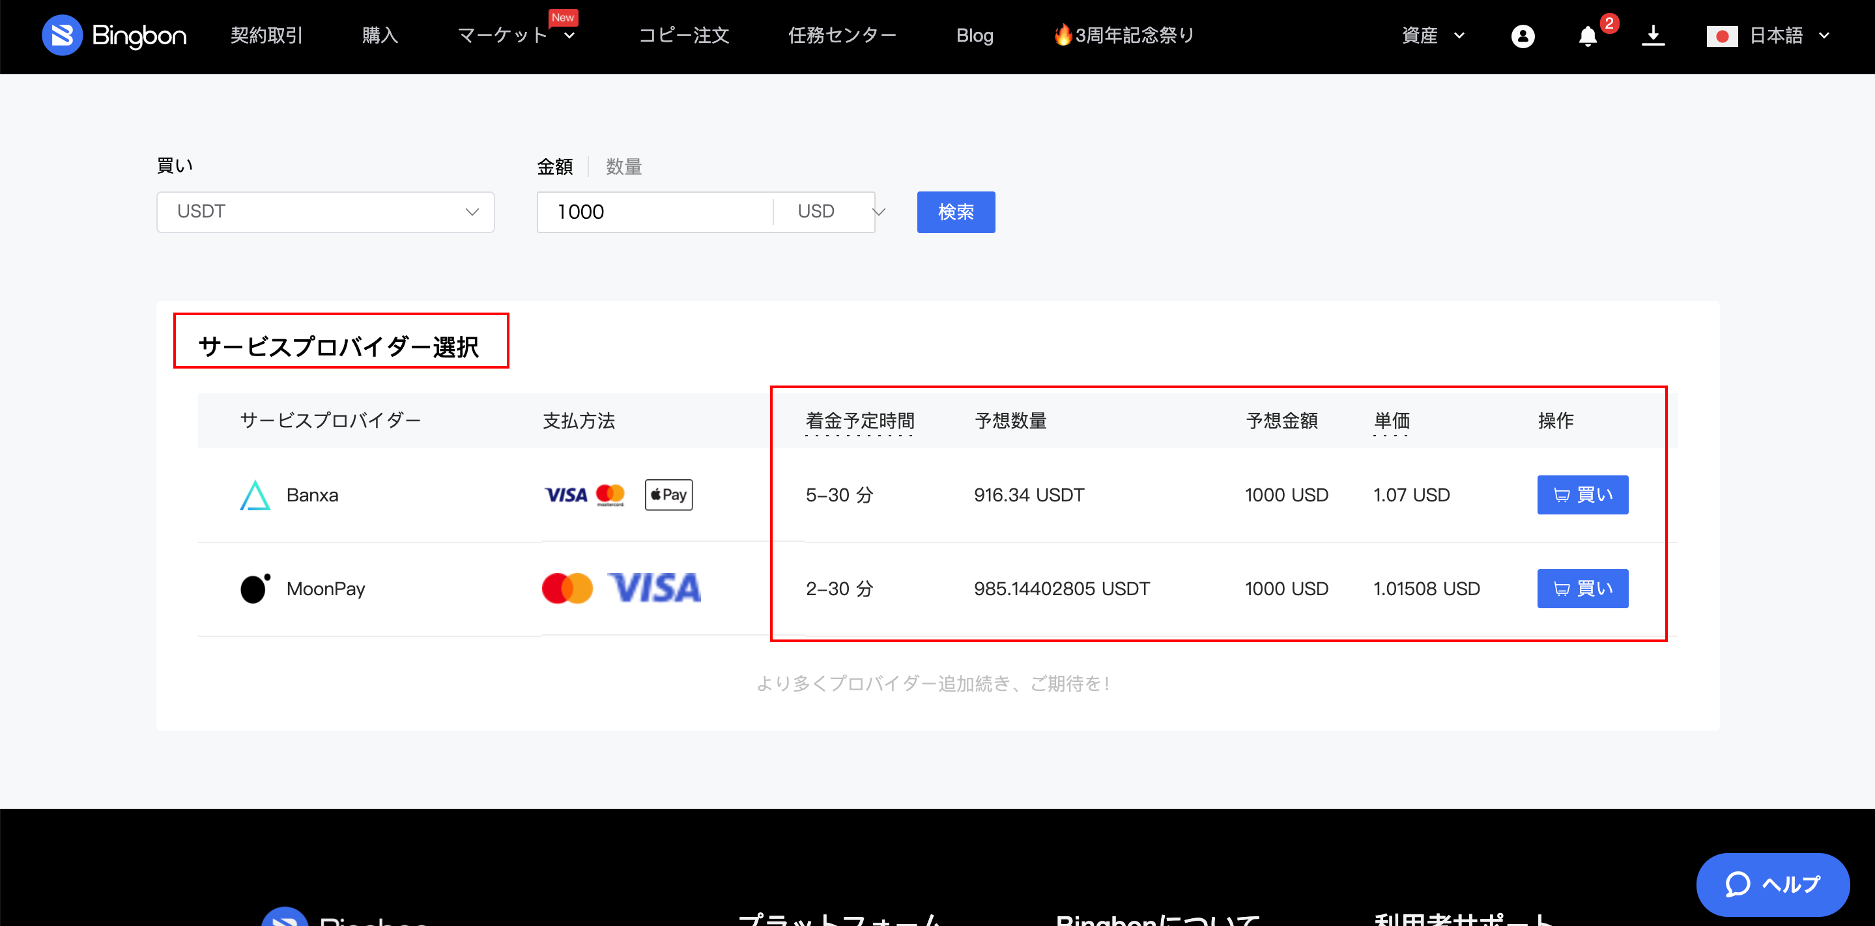
Task: Click the download app icon
Action: (x=1653, y=35)
